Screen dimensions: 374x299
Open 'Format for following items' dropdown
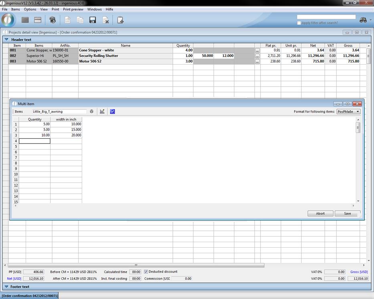348,111
